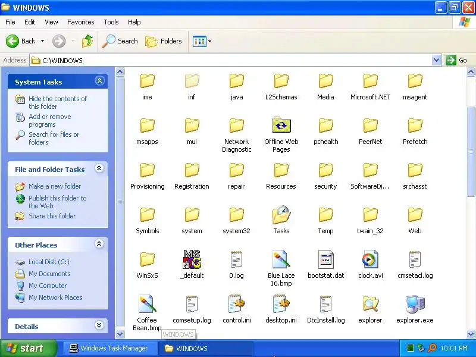Open the Help menu
Viewport: 476px width, 357px height.
pos(134,22)
